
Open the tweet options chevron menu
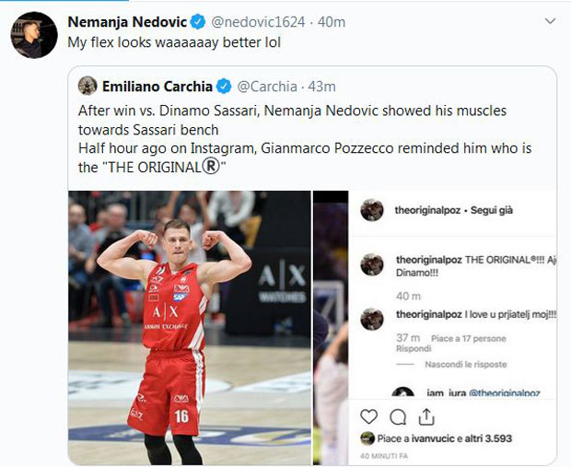(550, 20)
